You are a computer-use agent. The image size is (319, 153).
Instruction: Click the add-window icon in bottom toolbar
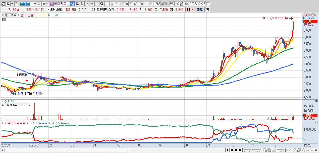pos(265,150)
